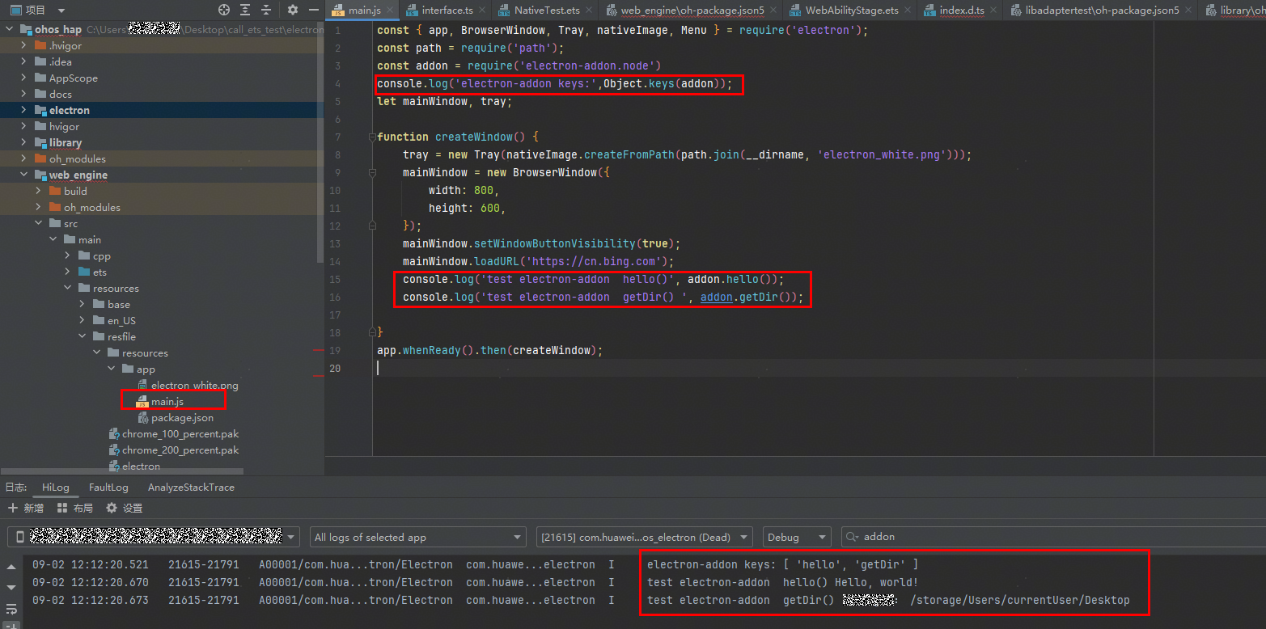Select the en_US folder

click(x=121, y=320)
